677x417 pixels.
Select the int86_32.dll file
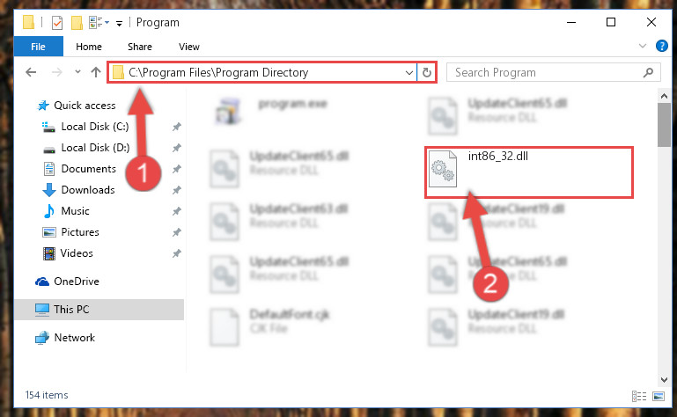pyautogui.click(x=528, y=172)
